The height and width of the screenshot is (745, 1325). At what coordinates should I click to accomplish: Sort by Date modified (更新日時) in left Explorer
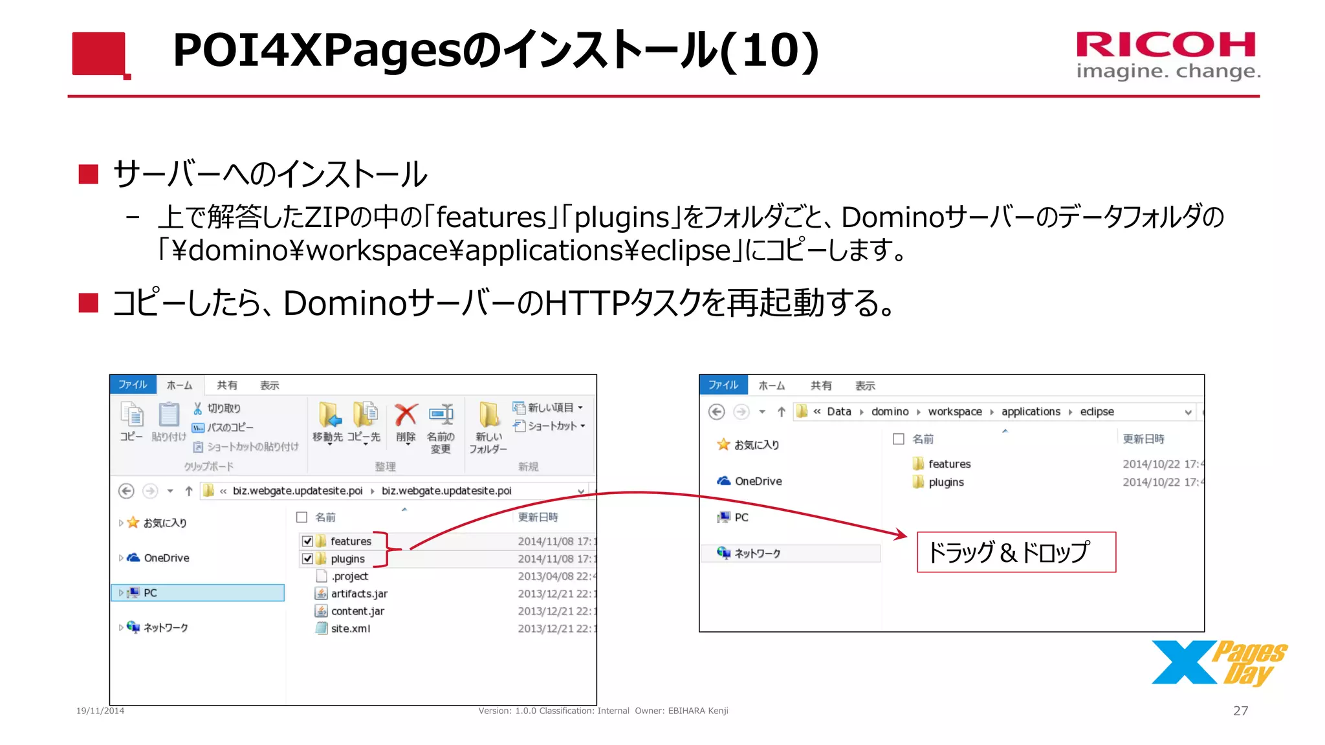538,517
